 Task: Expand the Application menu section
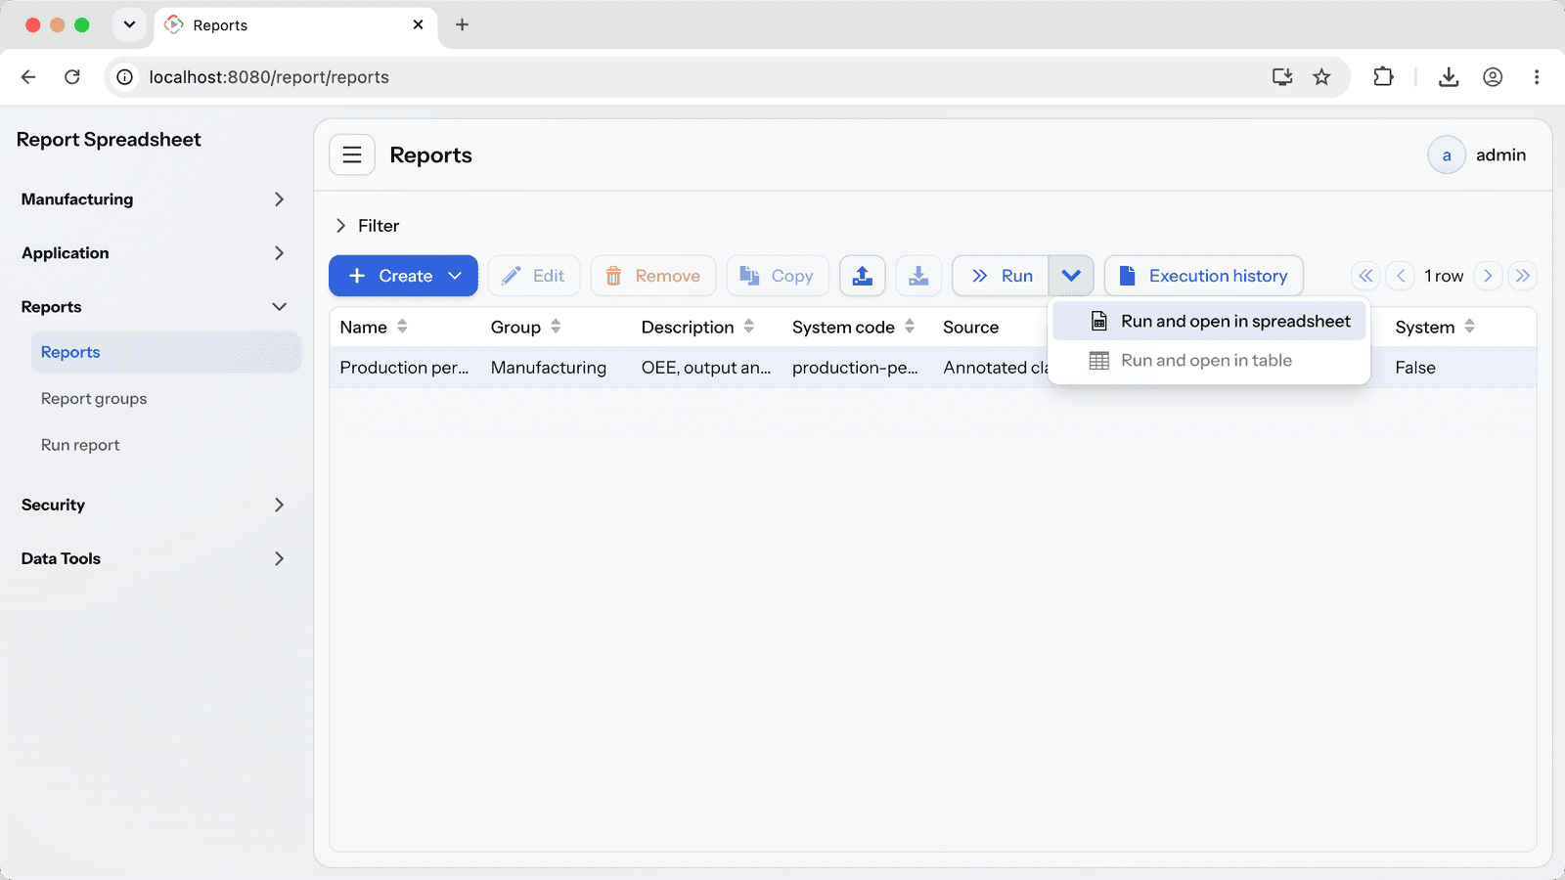(x=155, y=253)
